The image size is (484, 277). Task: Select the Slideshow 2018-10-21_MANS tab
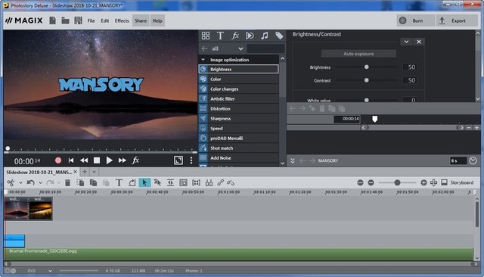pyautogui.click(x=39, y=172)
